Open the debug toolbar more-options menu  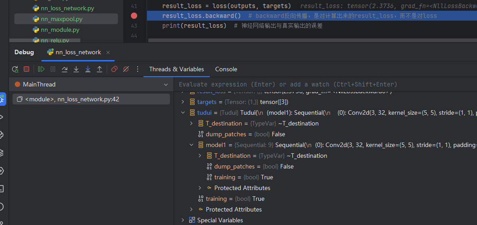tap(138, 69)
